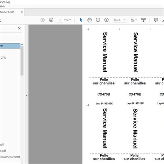Image resolution: width=164 pixels, height=164 pixels.
Task: Activate the Hand pan tool
Action: (x=89, y=20)
